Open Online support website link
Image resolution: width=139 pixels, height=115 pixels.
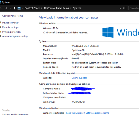(x=79, y=78)
